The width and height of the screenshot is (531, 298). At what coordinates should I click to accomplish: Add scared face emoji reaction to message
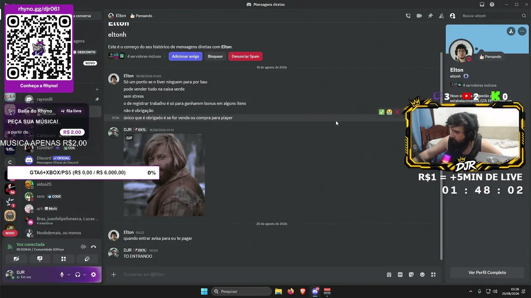pyautogui.click(x=389, y=112)
